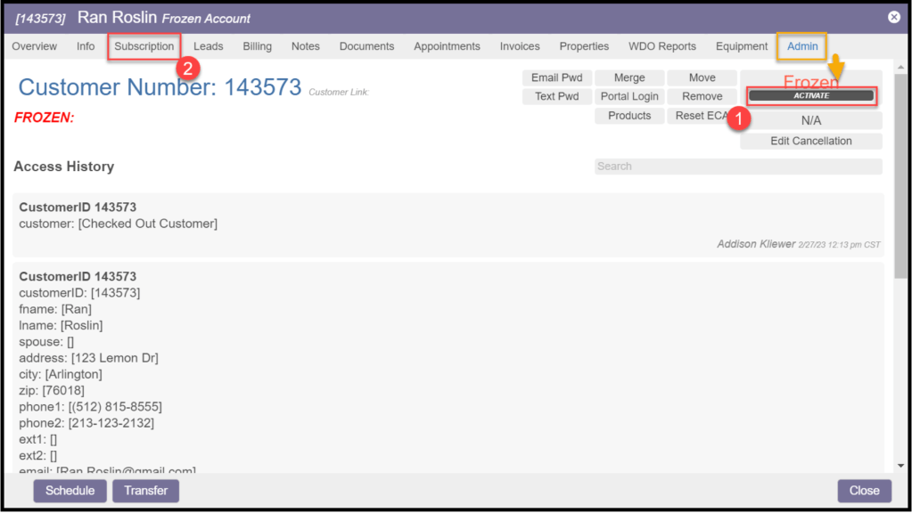
Task: Open the Billing tab
Action: 258,46
